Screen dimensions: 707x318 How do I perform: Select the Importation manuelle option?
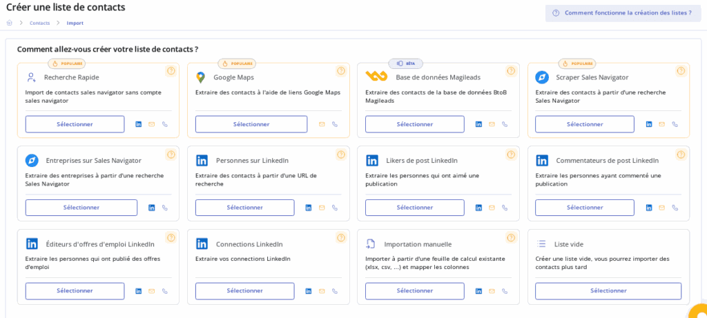(x=414, y=291)
